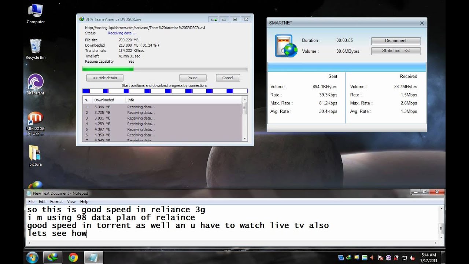Open the MMX310G 3G USB shortcut
469x264 pixels.
[36, 123]
